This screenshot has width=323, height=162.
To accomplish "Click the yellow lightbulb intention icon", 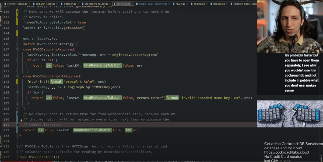I will coord(22,121).
